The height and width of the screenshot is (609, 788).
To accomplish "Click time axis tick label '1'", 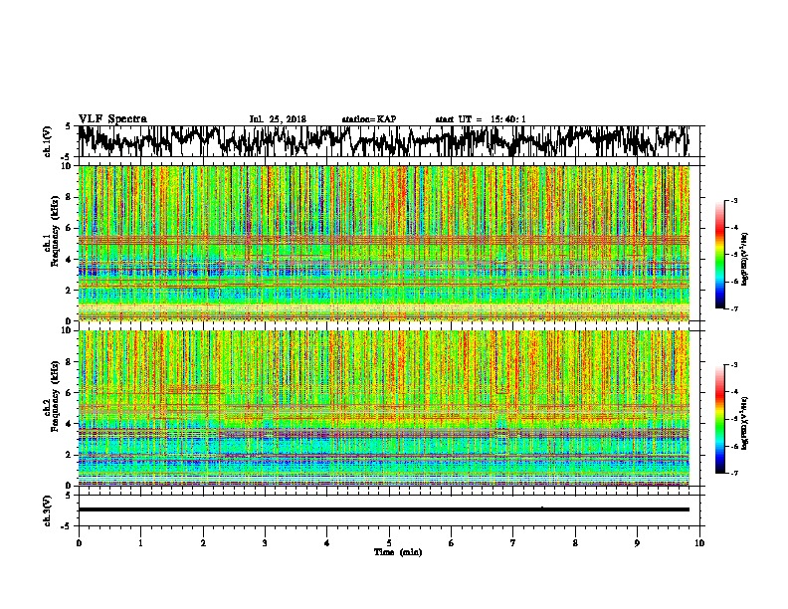I will tap(140, 543).
